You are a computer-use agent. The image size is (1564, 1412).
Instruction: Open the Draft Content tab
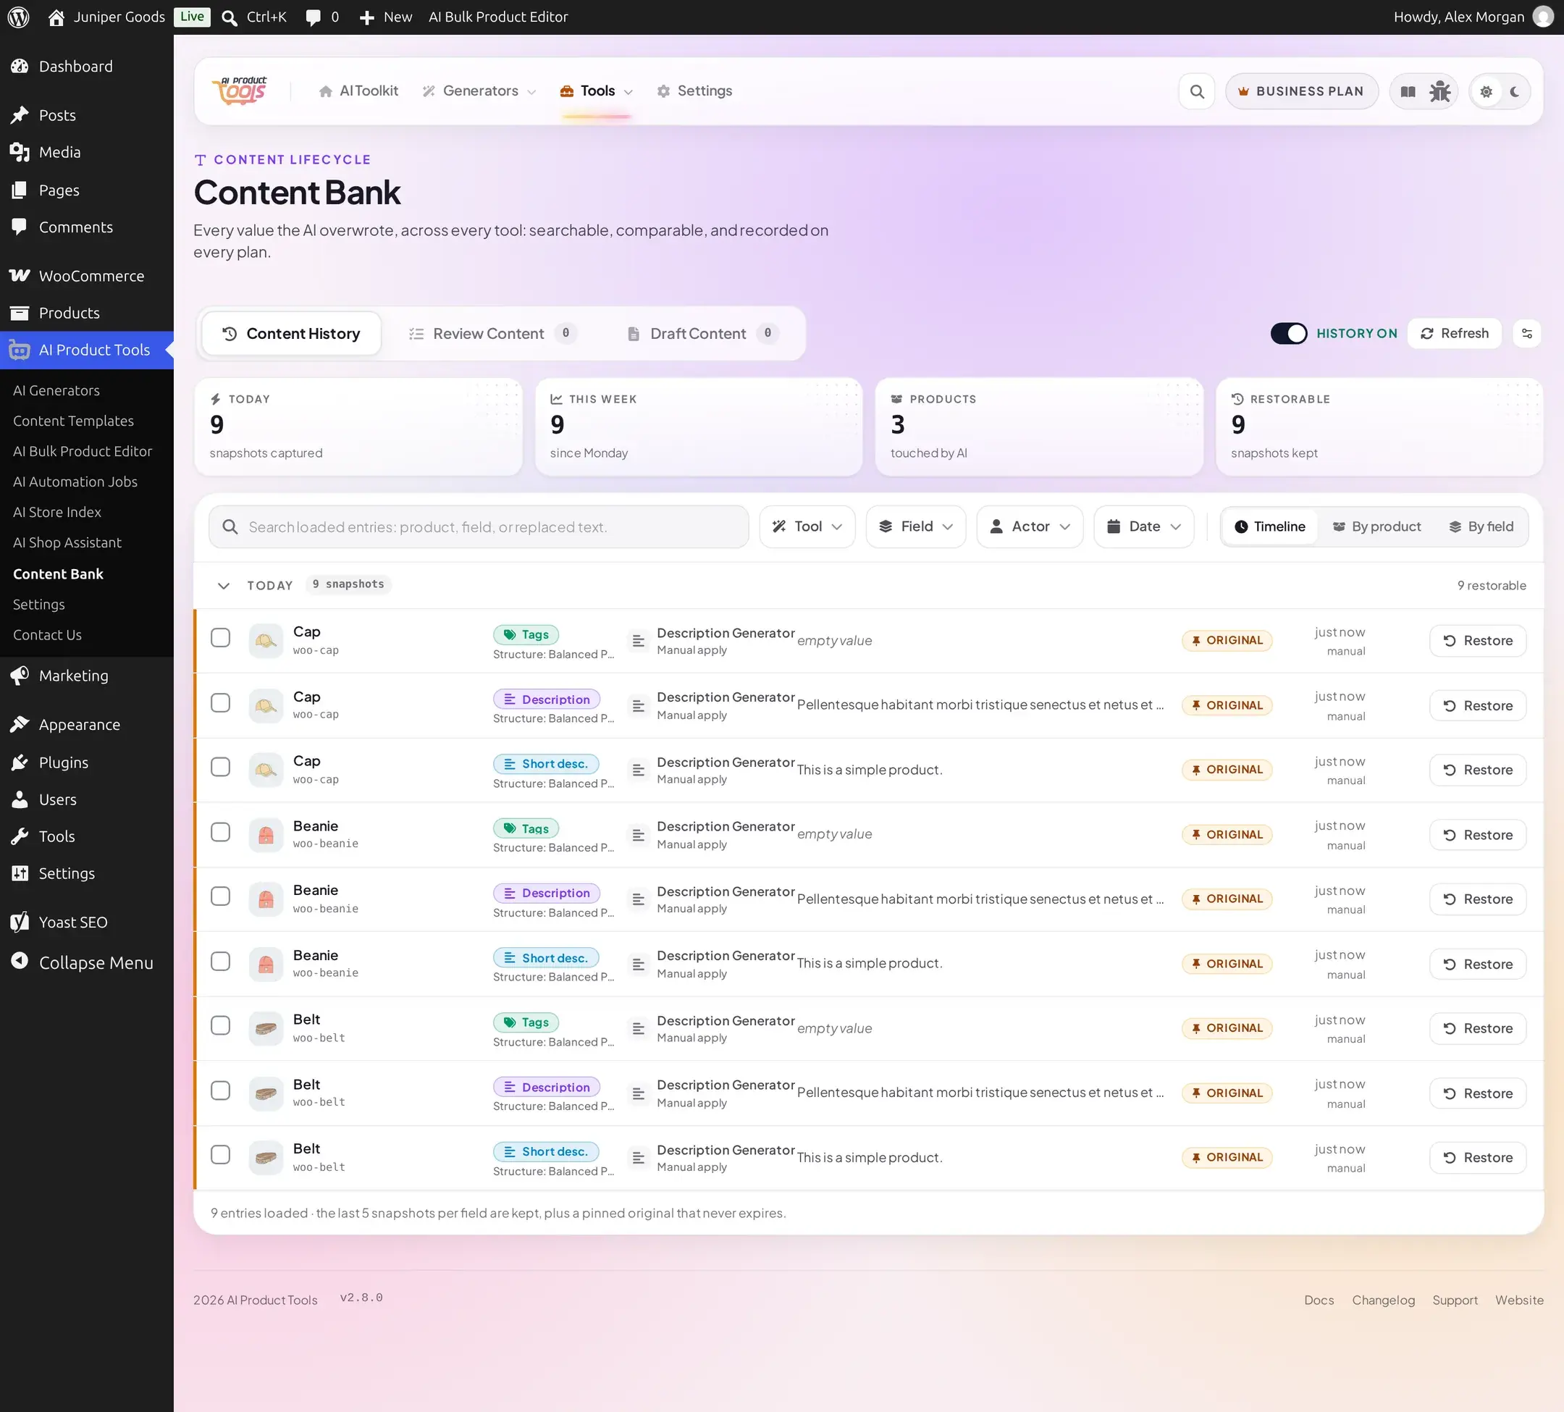[x=702, y=334]
